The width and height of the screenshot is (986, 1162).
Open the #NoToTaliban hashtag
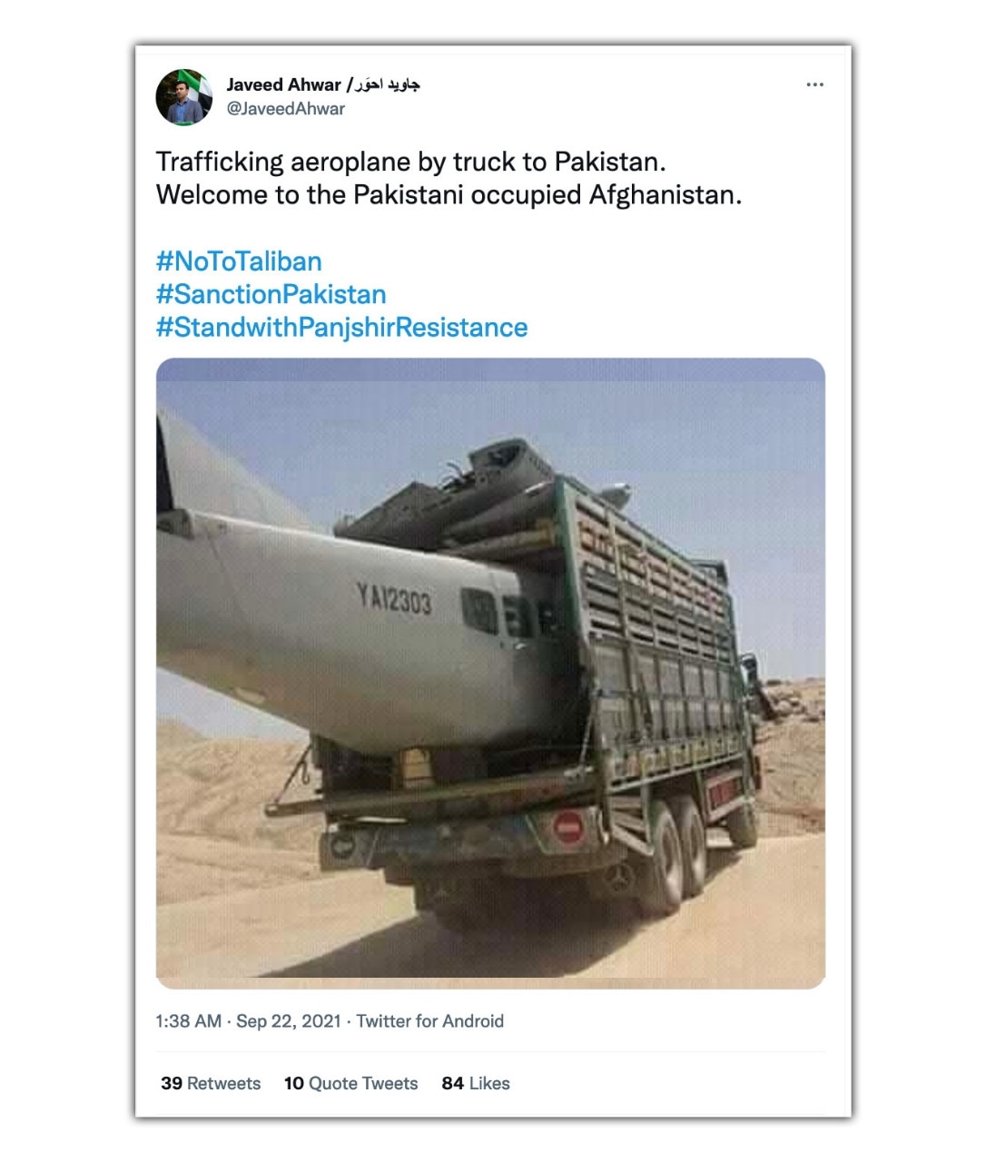click(239, 261)
